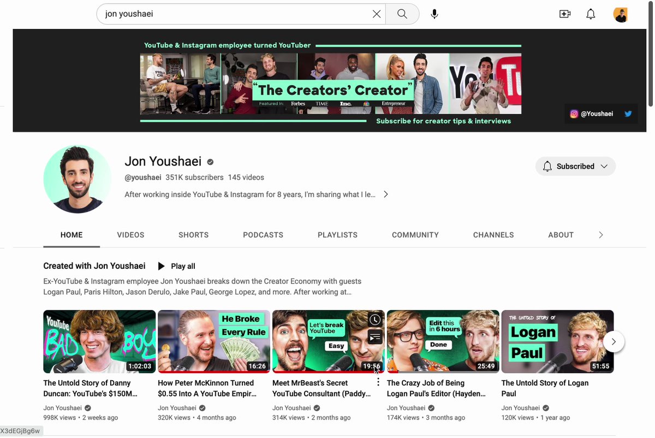Viewport: 655px width, 438px height.
Task: Click channel name under Logan Paul's Editor video
Action: pyautogui.click(x=406, y=408)
